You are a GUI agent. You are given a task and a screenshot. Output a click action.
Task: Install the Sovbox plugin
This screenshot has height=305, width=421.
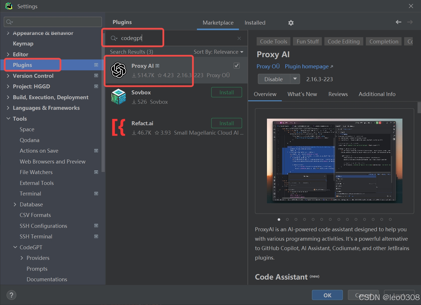point(226,92)
